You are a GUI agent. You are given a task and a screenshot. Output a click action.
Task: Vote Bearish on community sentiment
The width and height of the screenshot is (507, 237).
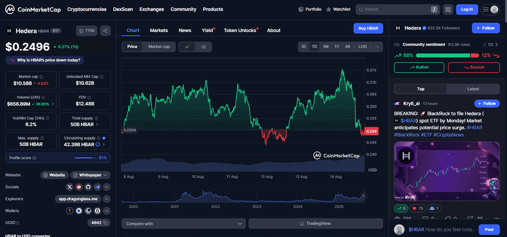pyautogui.click(x=474, y=67)
